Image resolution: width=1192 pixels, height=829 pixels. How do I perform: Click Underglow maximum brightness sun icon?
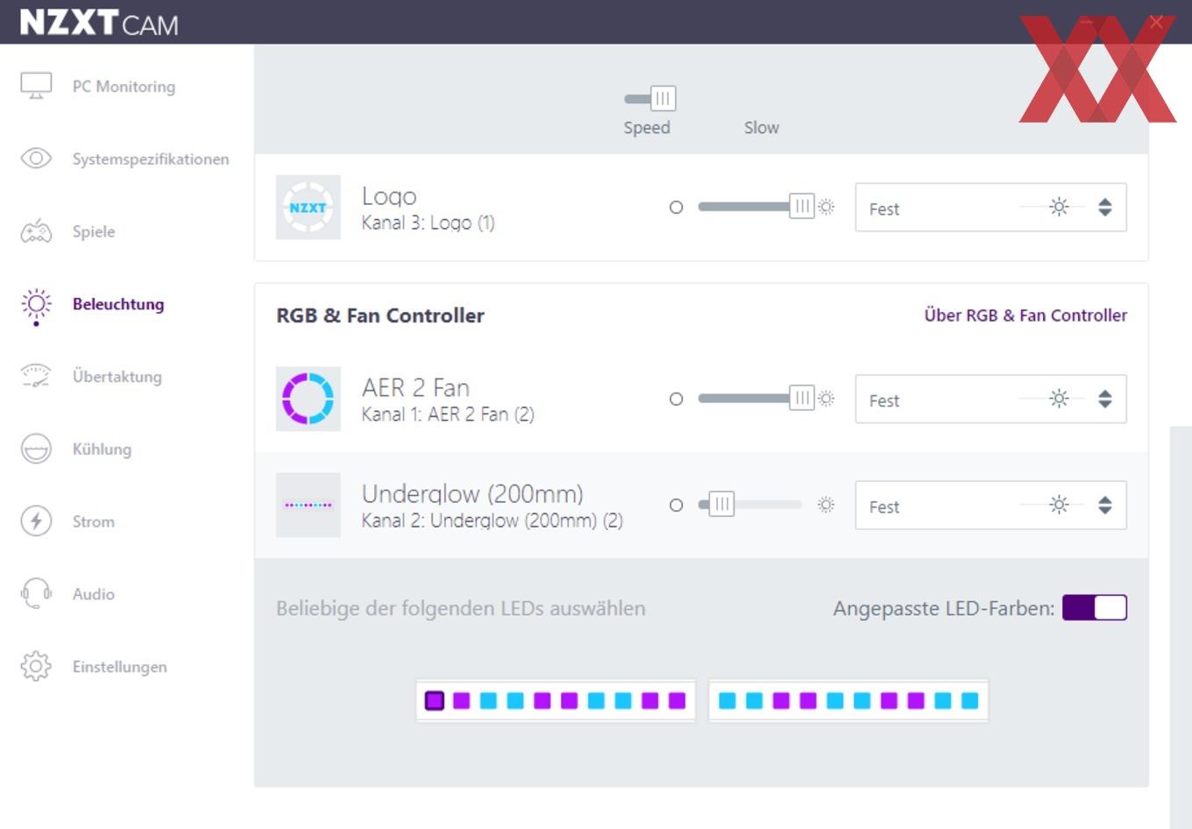(x=826, y=505)
